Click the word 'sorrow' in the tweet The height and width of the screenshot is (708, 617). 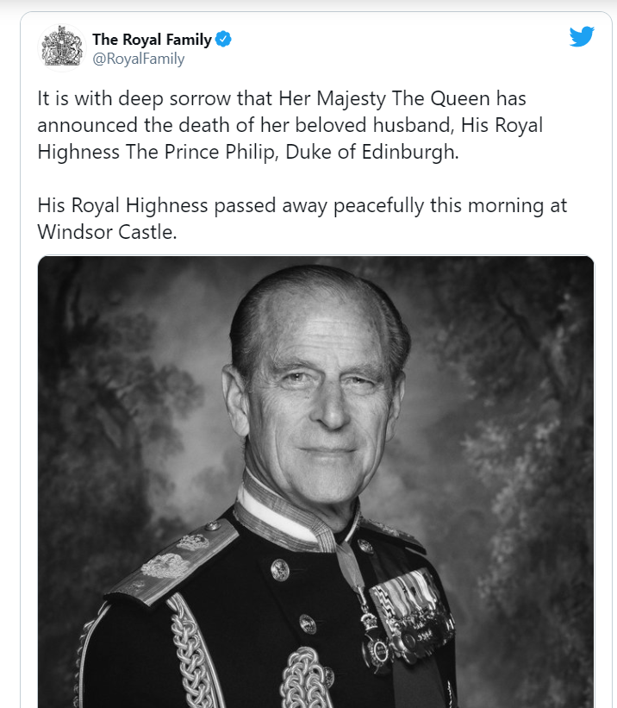200,99
